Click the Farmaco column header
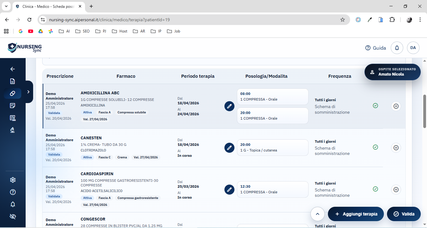Screen dimensions: 427x228 [x=126, y=76]
